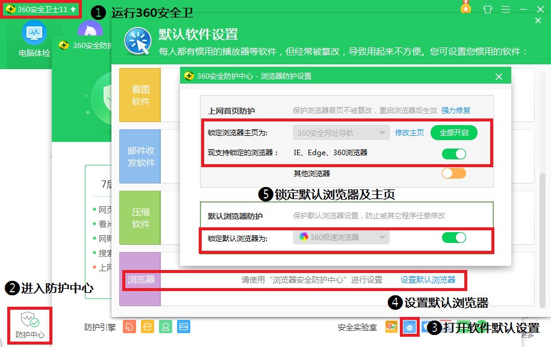551x347 pixels.
Task: Click the 防护引擎 label
Action: pos(100,327)
